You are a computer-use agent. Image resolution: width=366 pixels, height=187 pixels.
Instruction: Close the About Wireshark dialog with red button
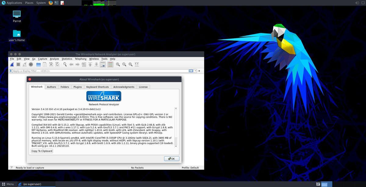tap(30, 79)
